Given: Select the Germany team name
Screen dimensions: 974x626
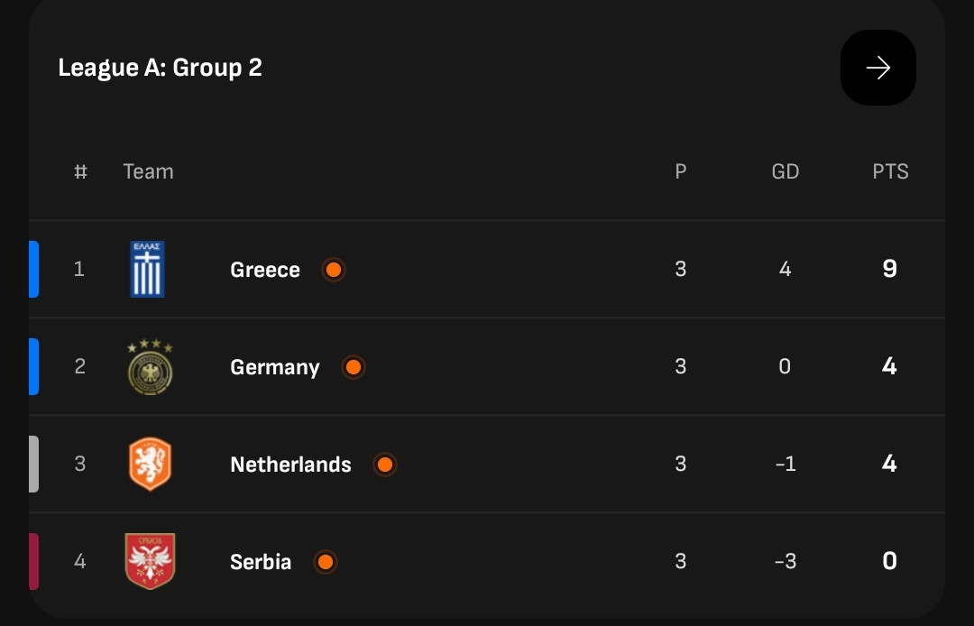Looking at the screenshot, I should coord(275,367).
